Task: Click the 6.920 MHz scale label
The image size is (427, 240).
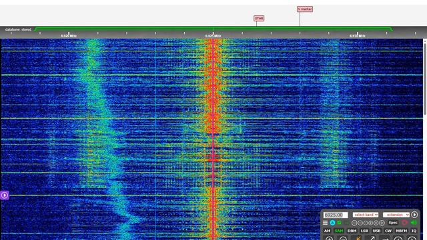Action: (69, 35)
